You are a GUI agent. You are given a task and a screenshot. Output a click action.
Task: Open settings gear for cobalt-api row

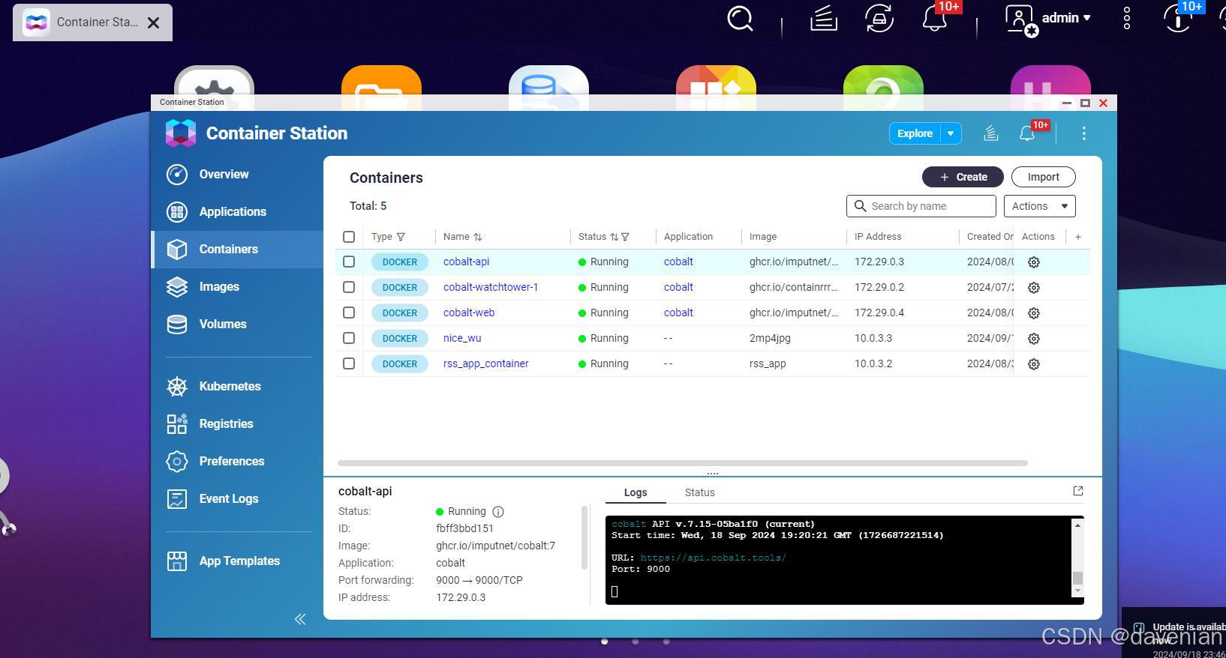pos(1034,262)
